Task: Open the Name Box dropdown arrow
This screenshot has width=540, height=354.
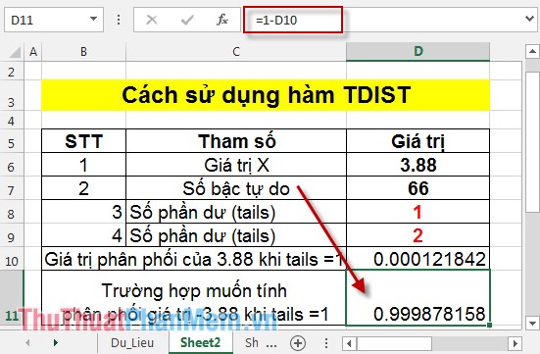Action: (93, 20)
